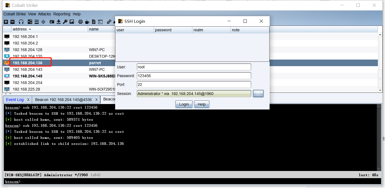The width and height of the screenshot is (385, 188).
Task: Open scripted web delivery terminal icon
Action: pos(101,22)
